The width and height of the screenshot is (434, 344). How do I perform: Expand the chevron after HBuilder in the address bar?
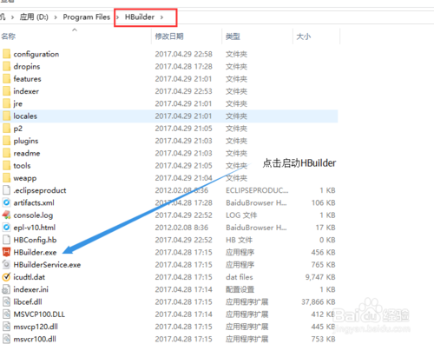point(161,17)
